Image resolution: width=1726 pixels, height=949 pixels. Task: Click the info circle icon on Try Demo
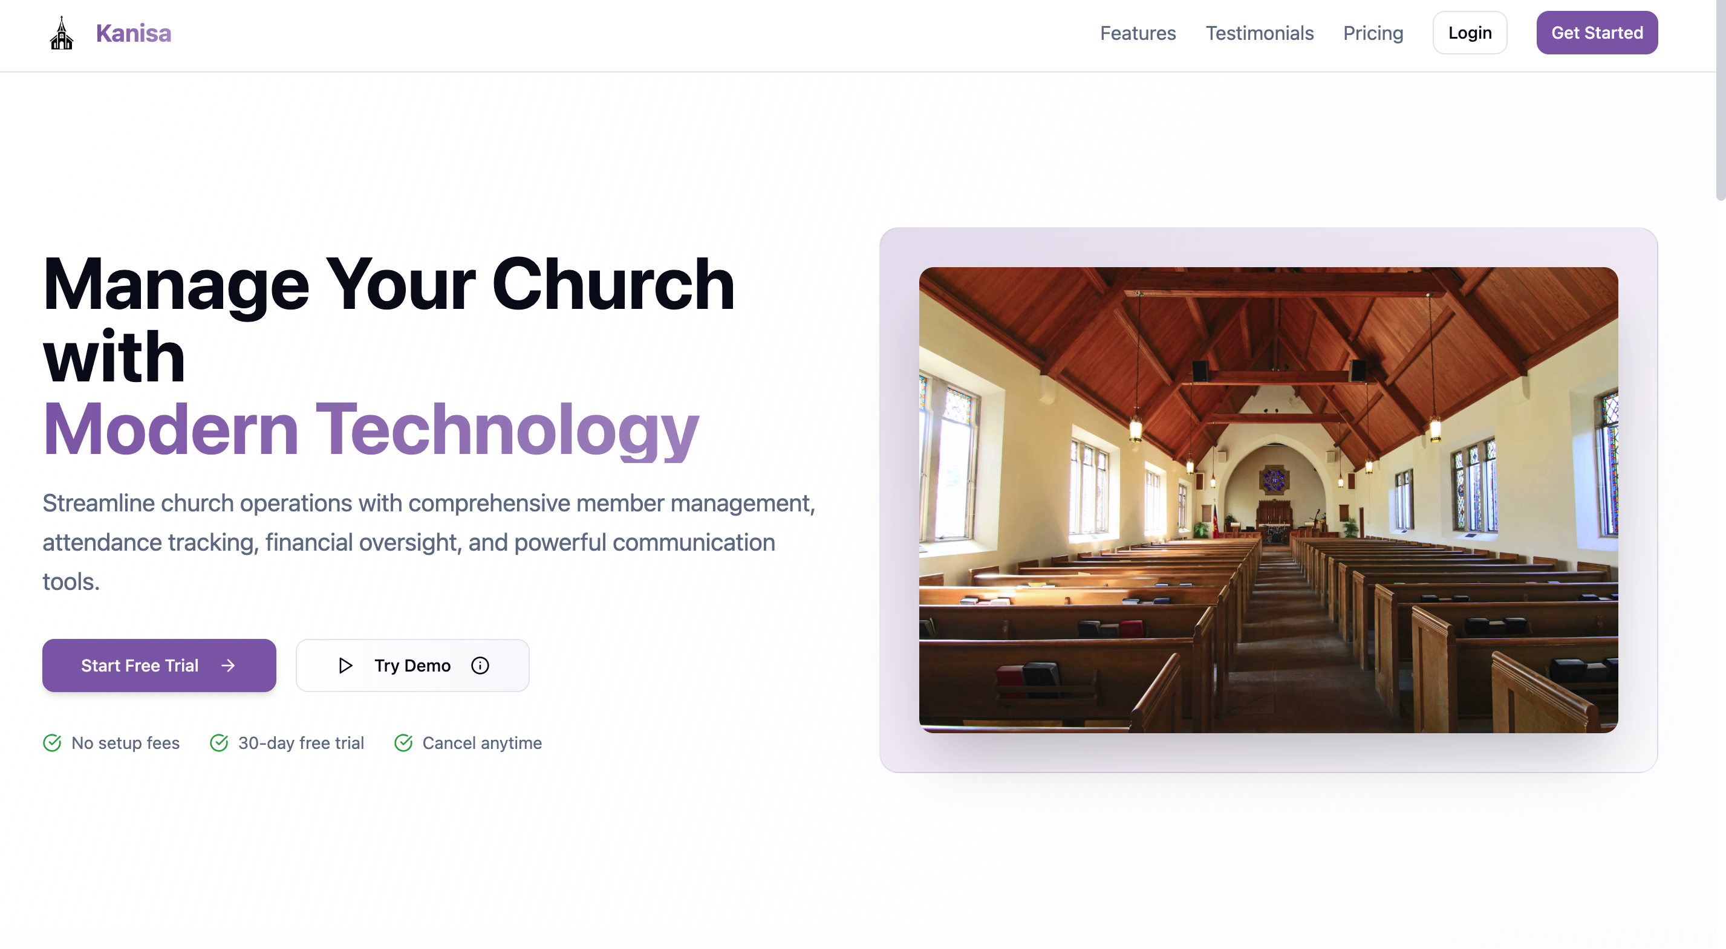click(480, 665)
